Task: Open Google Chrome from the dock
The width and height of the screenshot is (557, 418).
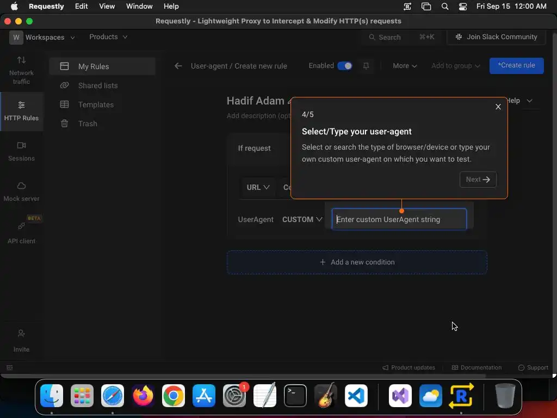Action: tap(174, 396)
